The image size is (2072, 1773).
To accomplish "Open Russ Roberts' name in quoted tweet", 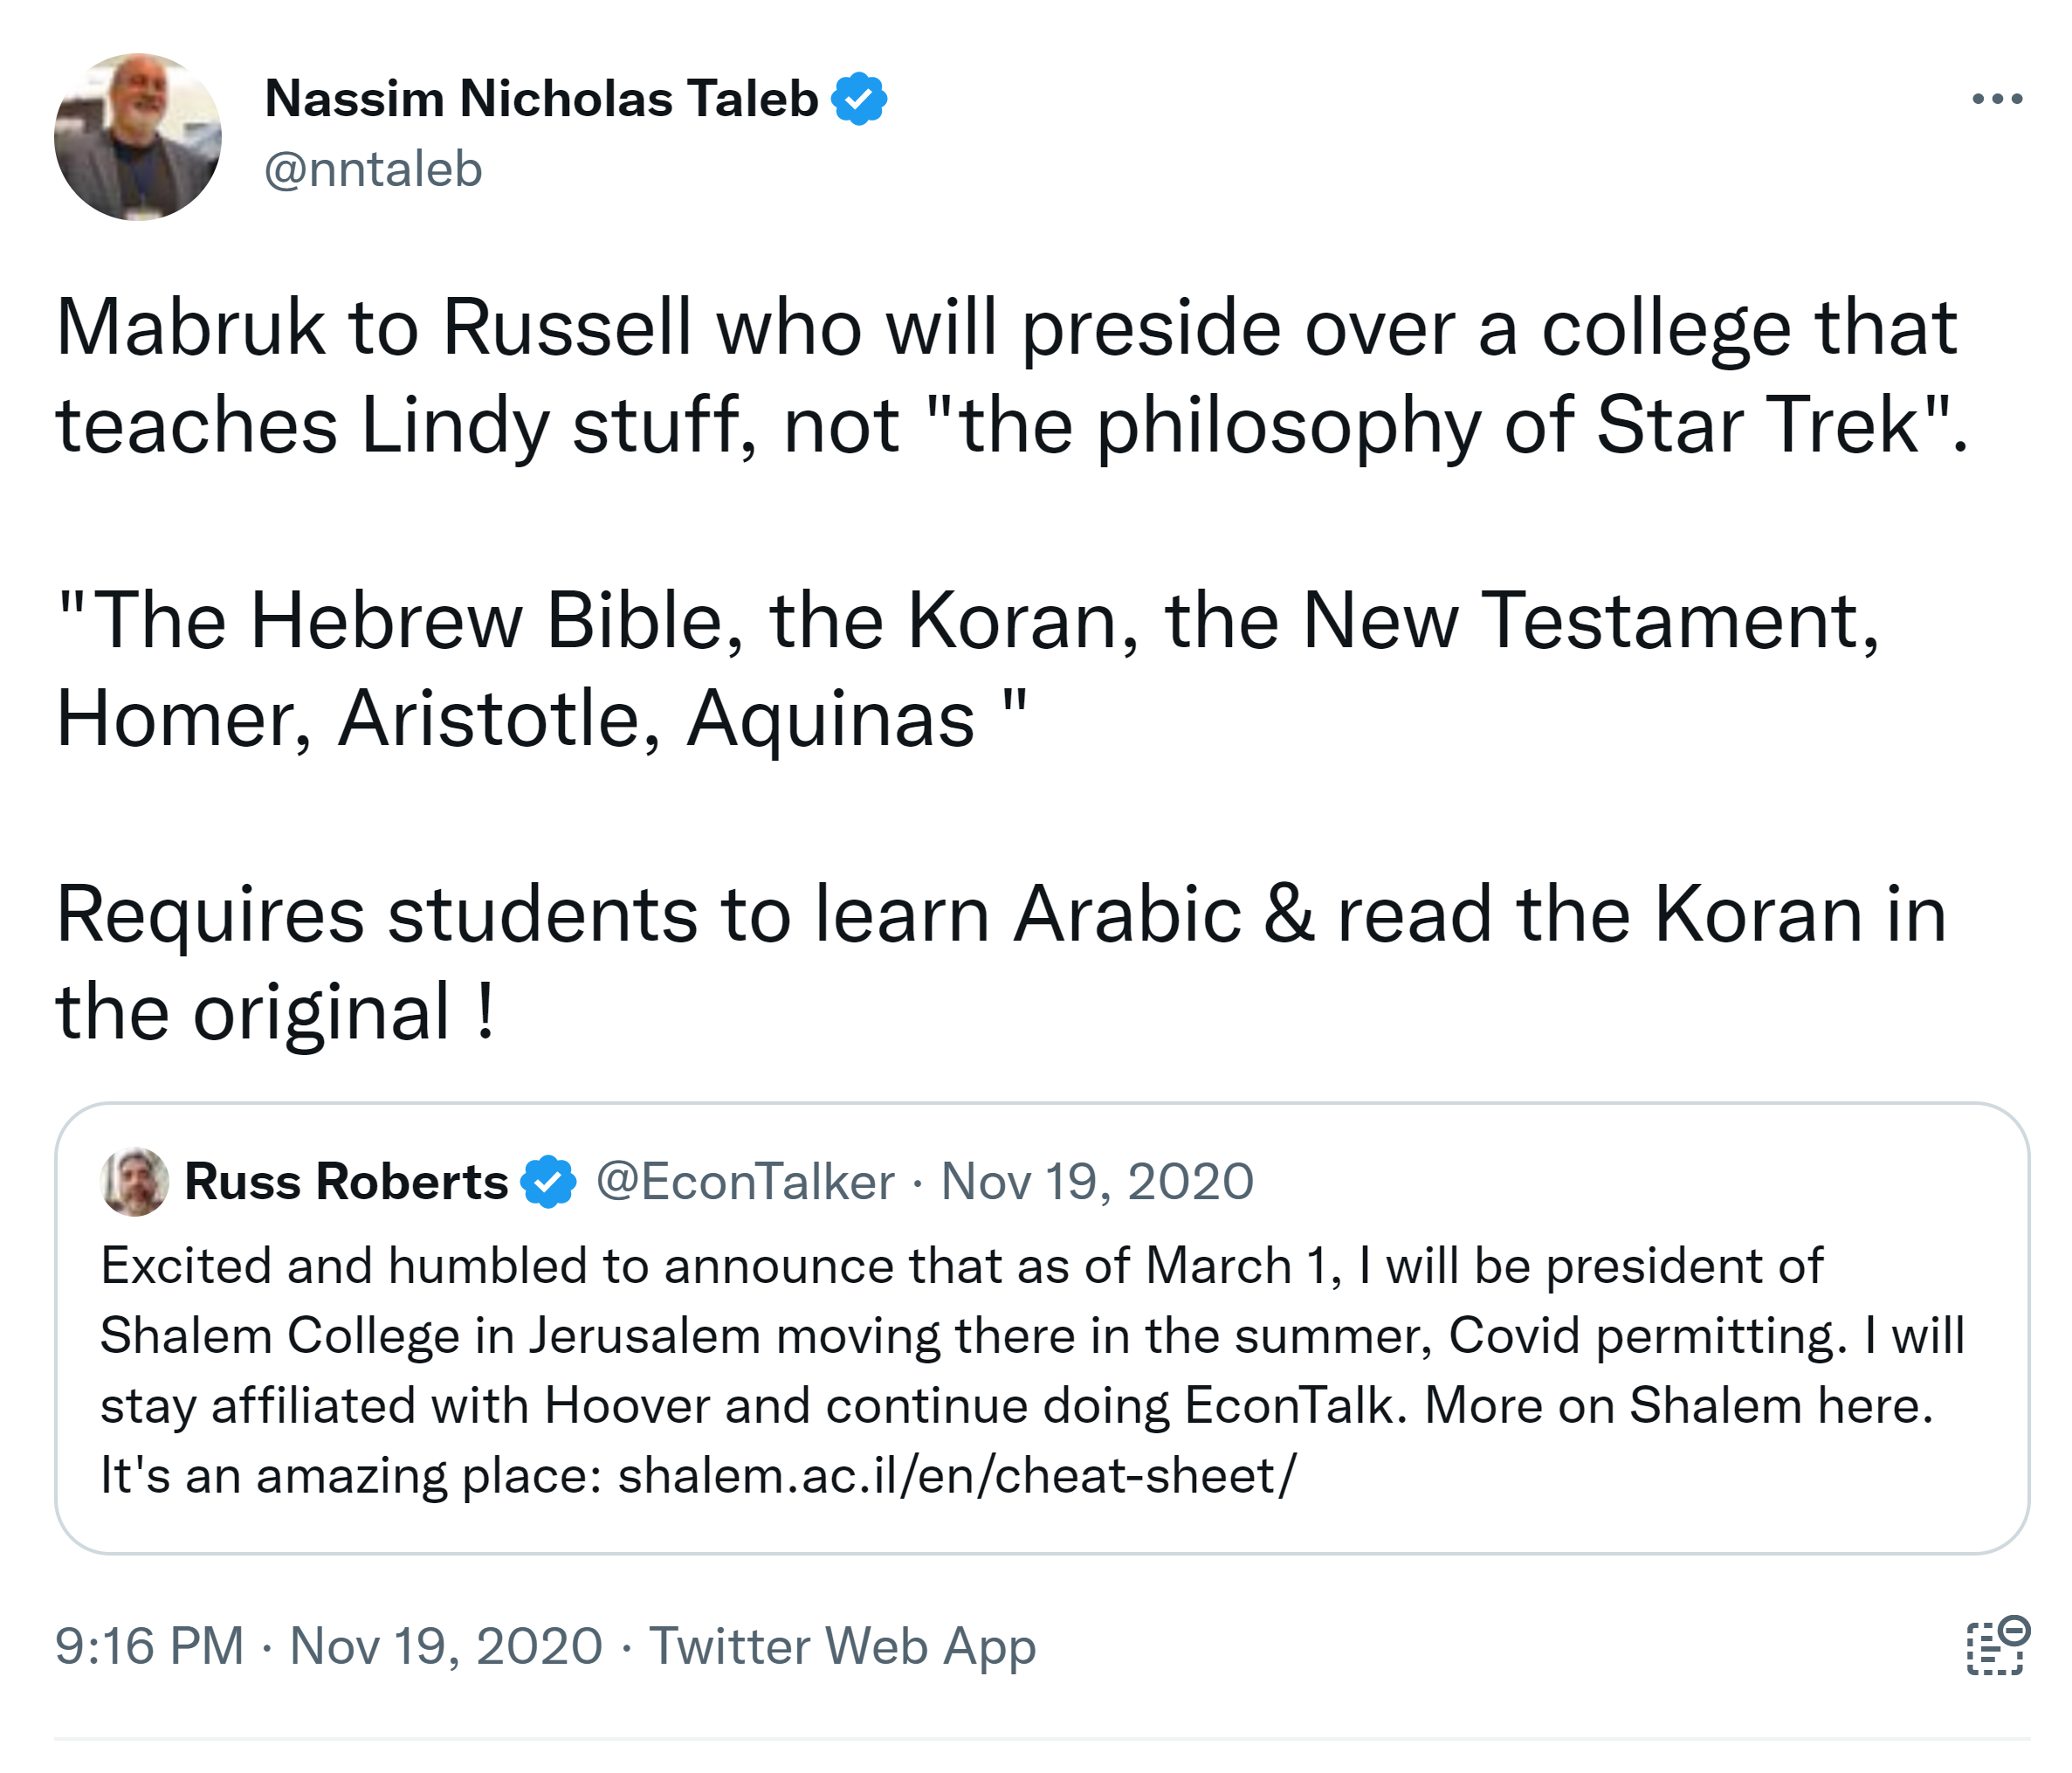I will 346,1182.
